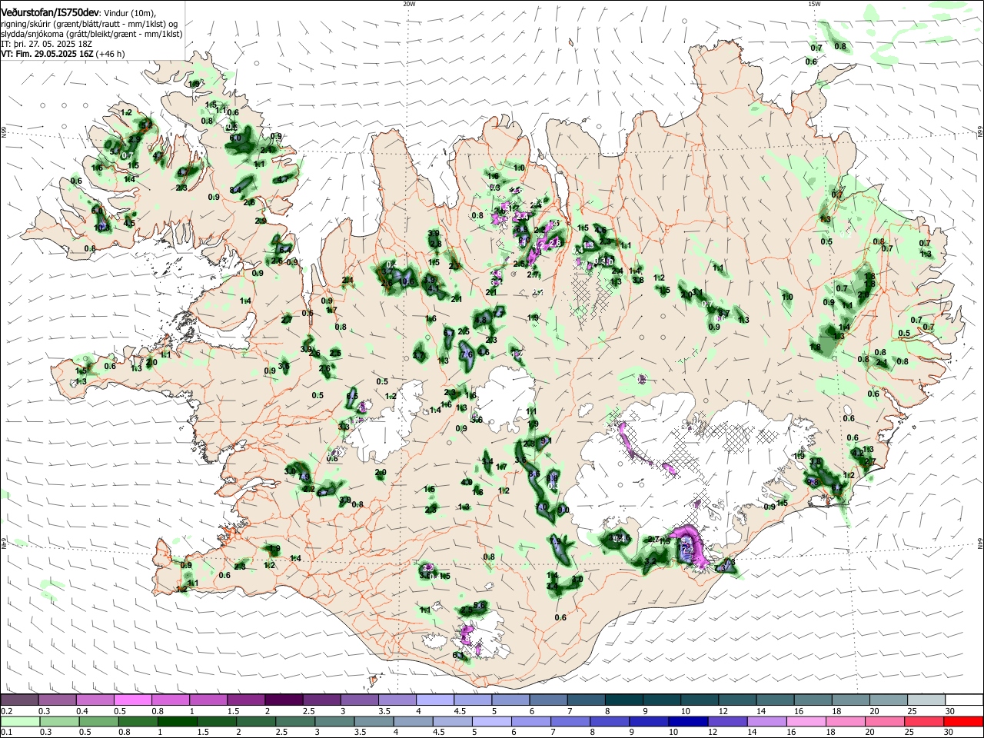Screen dimensions: 984x738
Task: Pick the grey snow swatch labeled 20
Action: 888,700
